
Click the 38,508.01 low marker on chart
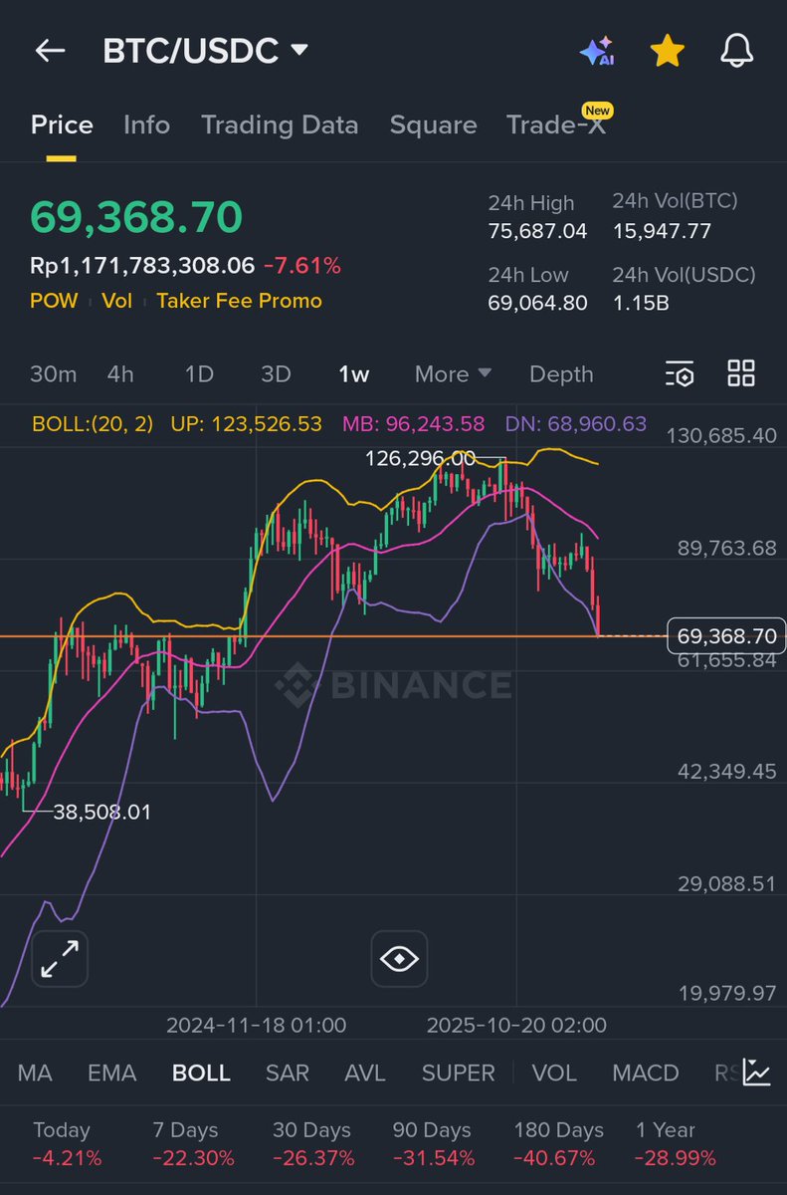coord(102,812)
